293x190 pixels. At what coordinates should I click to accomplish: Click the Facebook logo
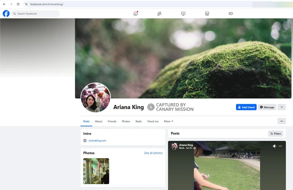pyautogui.click(x=6, y=14)
